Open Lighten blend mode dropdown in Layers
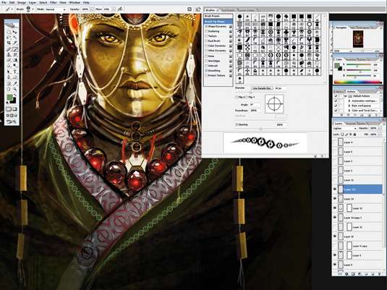 coord(345,129)
